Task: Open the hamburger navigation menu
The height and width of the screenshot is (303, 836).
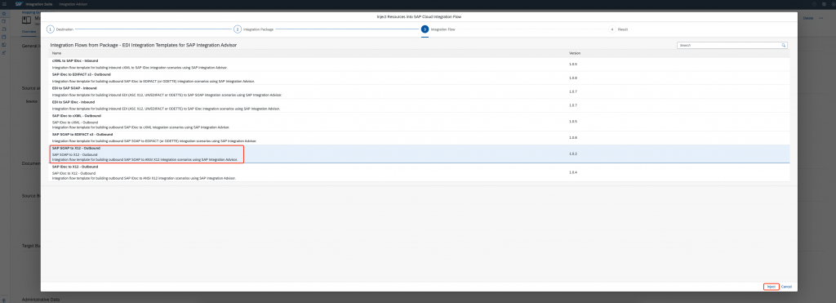Action: [4, 4]
